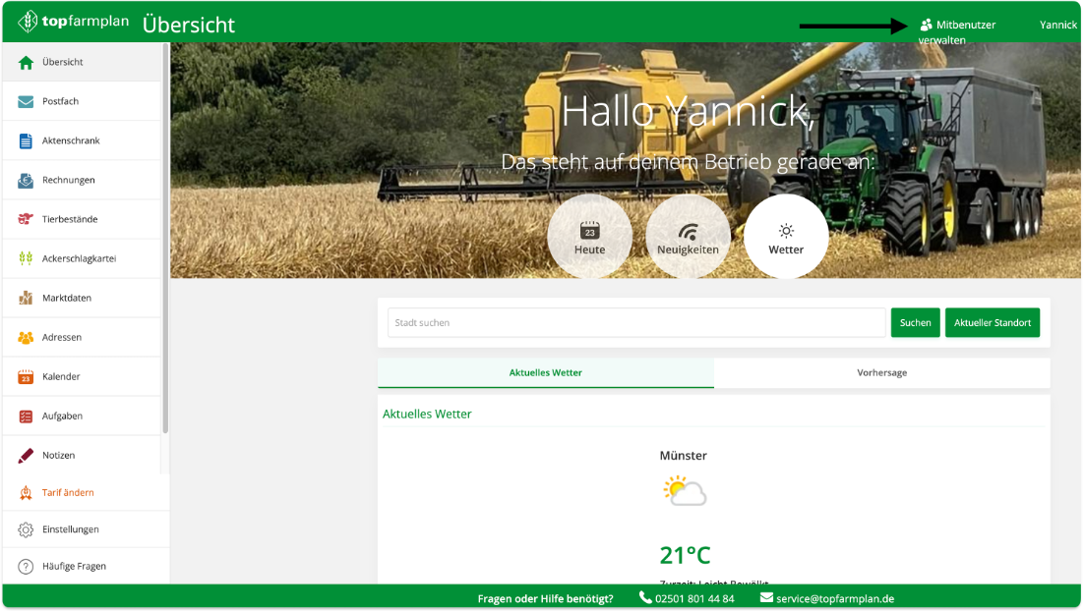The image size is (1084, 611).
Task: Click the Marktdaten icon
Action: coord(26,298)
